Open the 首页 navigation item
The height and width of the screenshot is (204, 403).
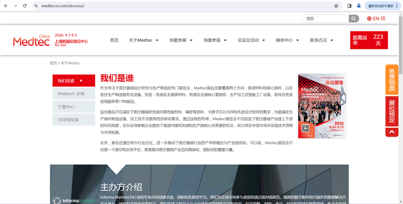(114, 40)
